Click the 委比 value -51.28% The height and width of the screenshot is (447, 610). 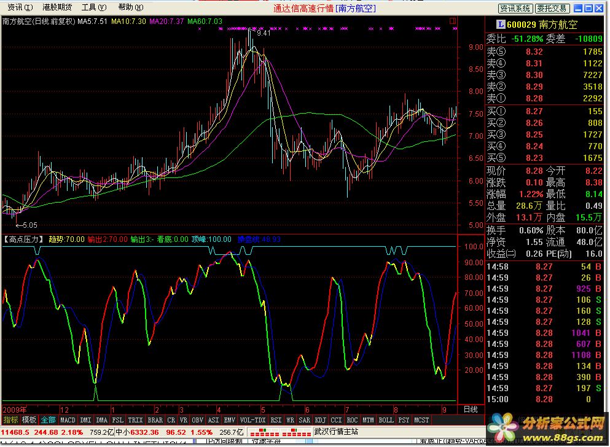click(527, 39)
